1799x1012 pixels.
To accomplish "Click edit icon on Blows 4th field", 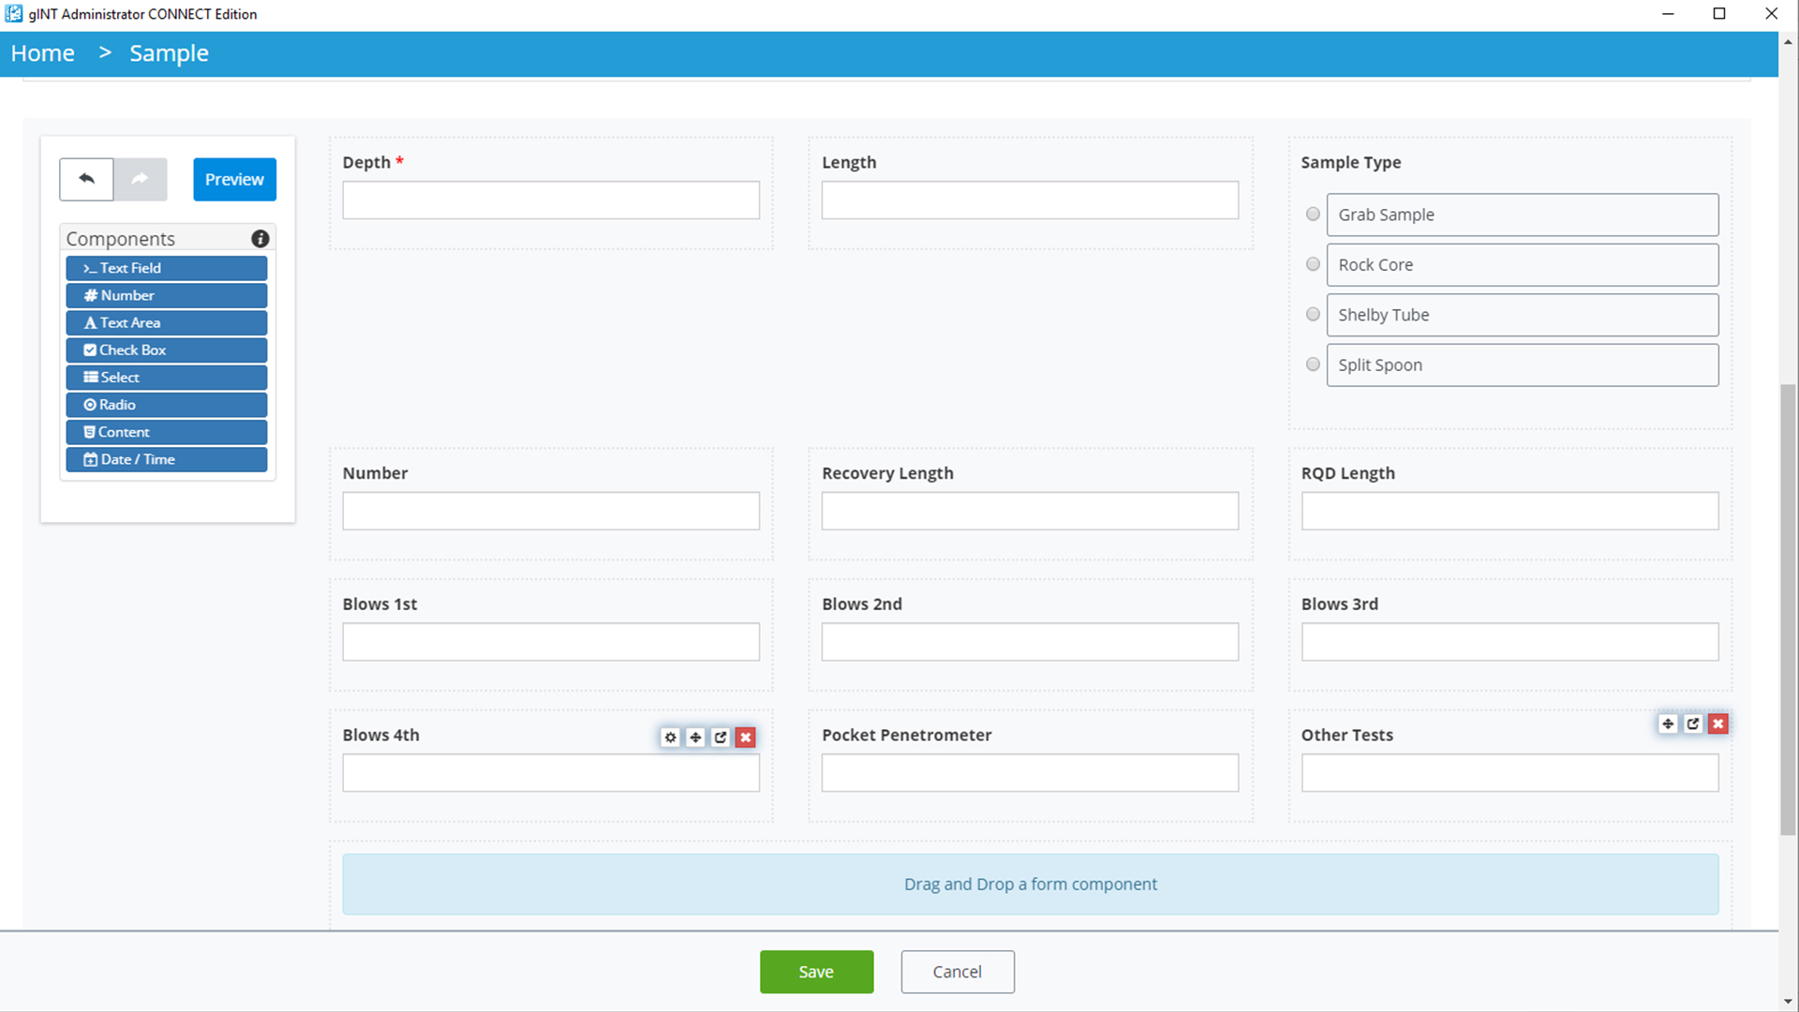I will 721,737.
